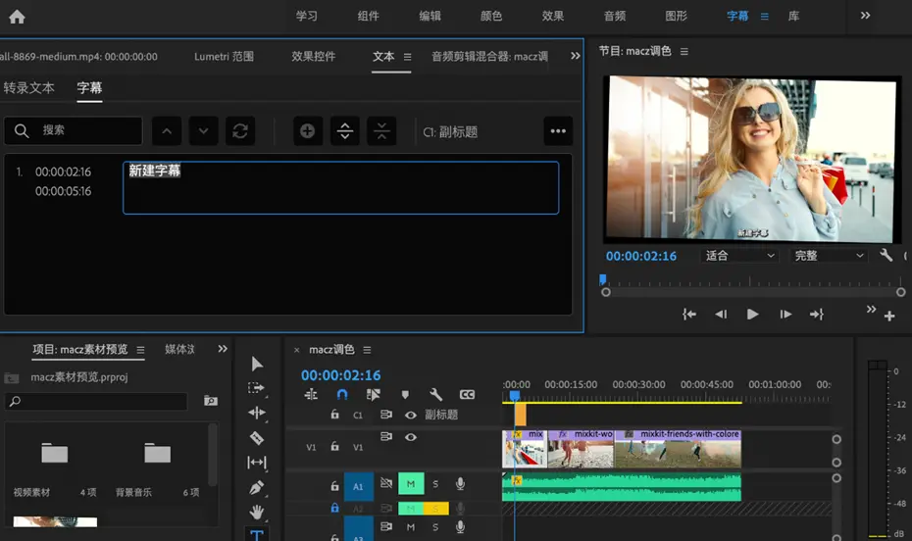Click the 媒体浏览 panel tab
Screen dimensions: 912x541
[179, 349]
